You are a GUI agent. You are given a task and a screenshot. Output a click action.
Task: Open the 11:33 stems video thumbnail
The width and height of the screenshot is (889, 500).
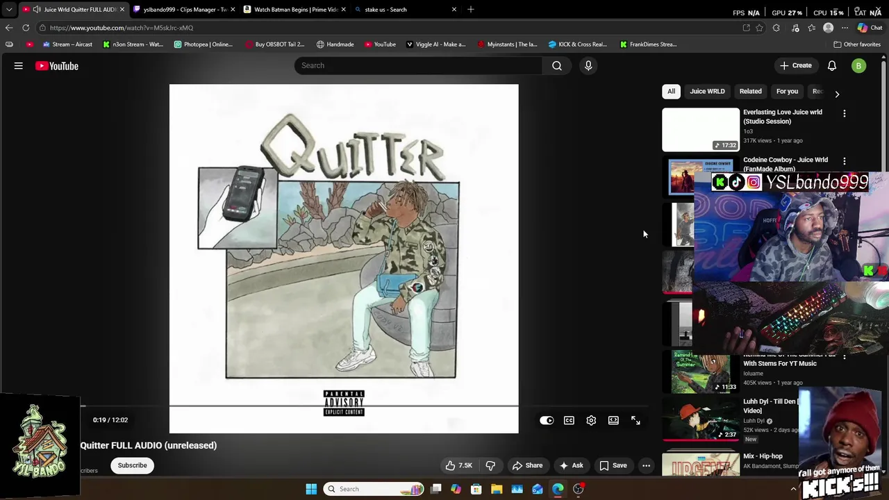pos(701,371)
